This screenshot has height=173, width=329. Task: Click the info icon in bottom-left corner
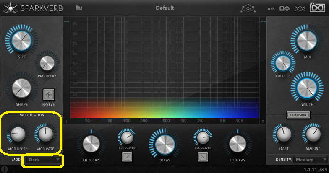pyautogui.click(x=4, y=169)
